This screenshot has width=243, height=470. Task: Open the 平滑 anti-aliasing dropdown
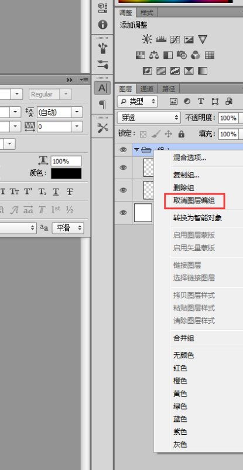coord(68,228)
